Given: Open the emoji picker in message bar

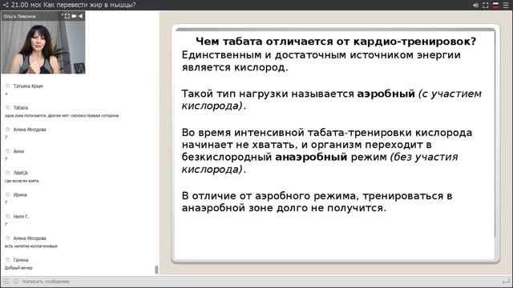Looking at the screenshot, I should pyautogui.click(x=16, y=281).
